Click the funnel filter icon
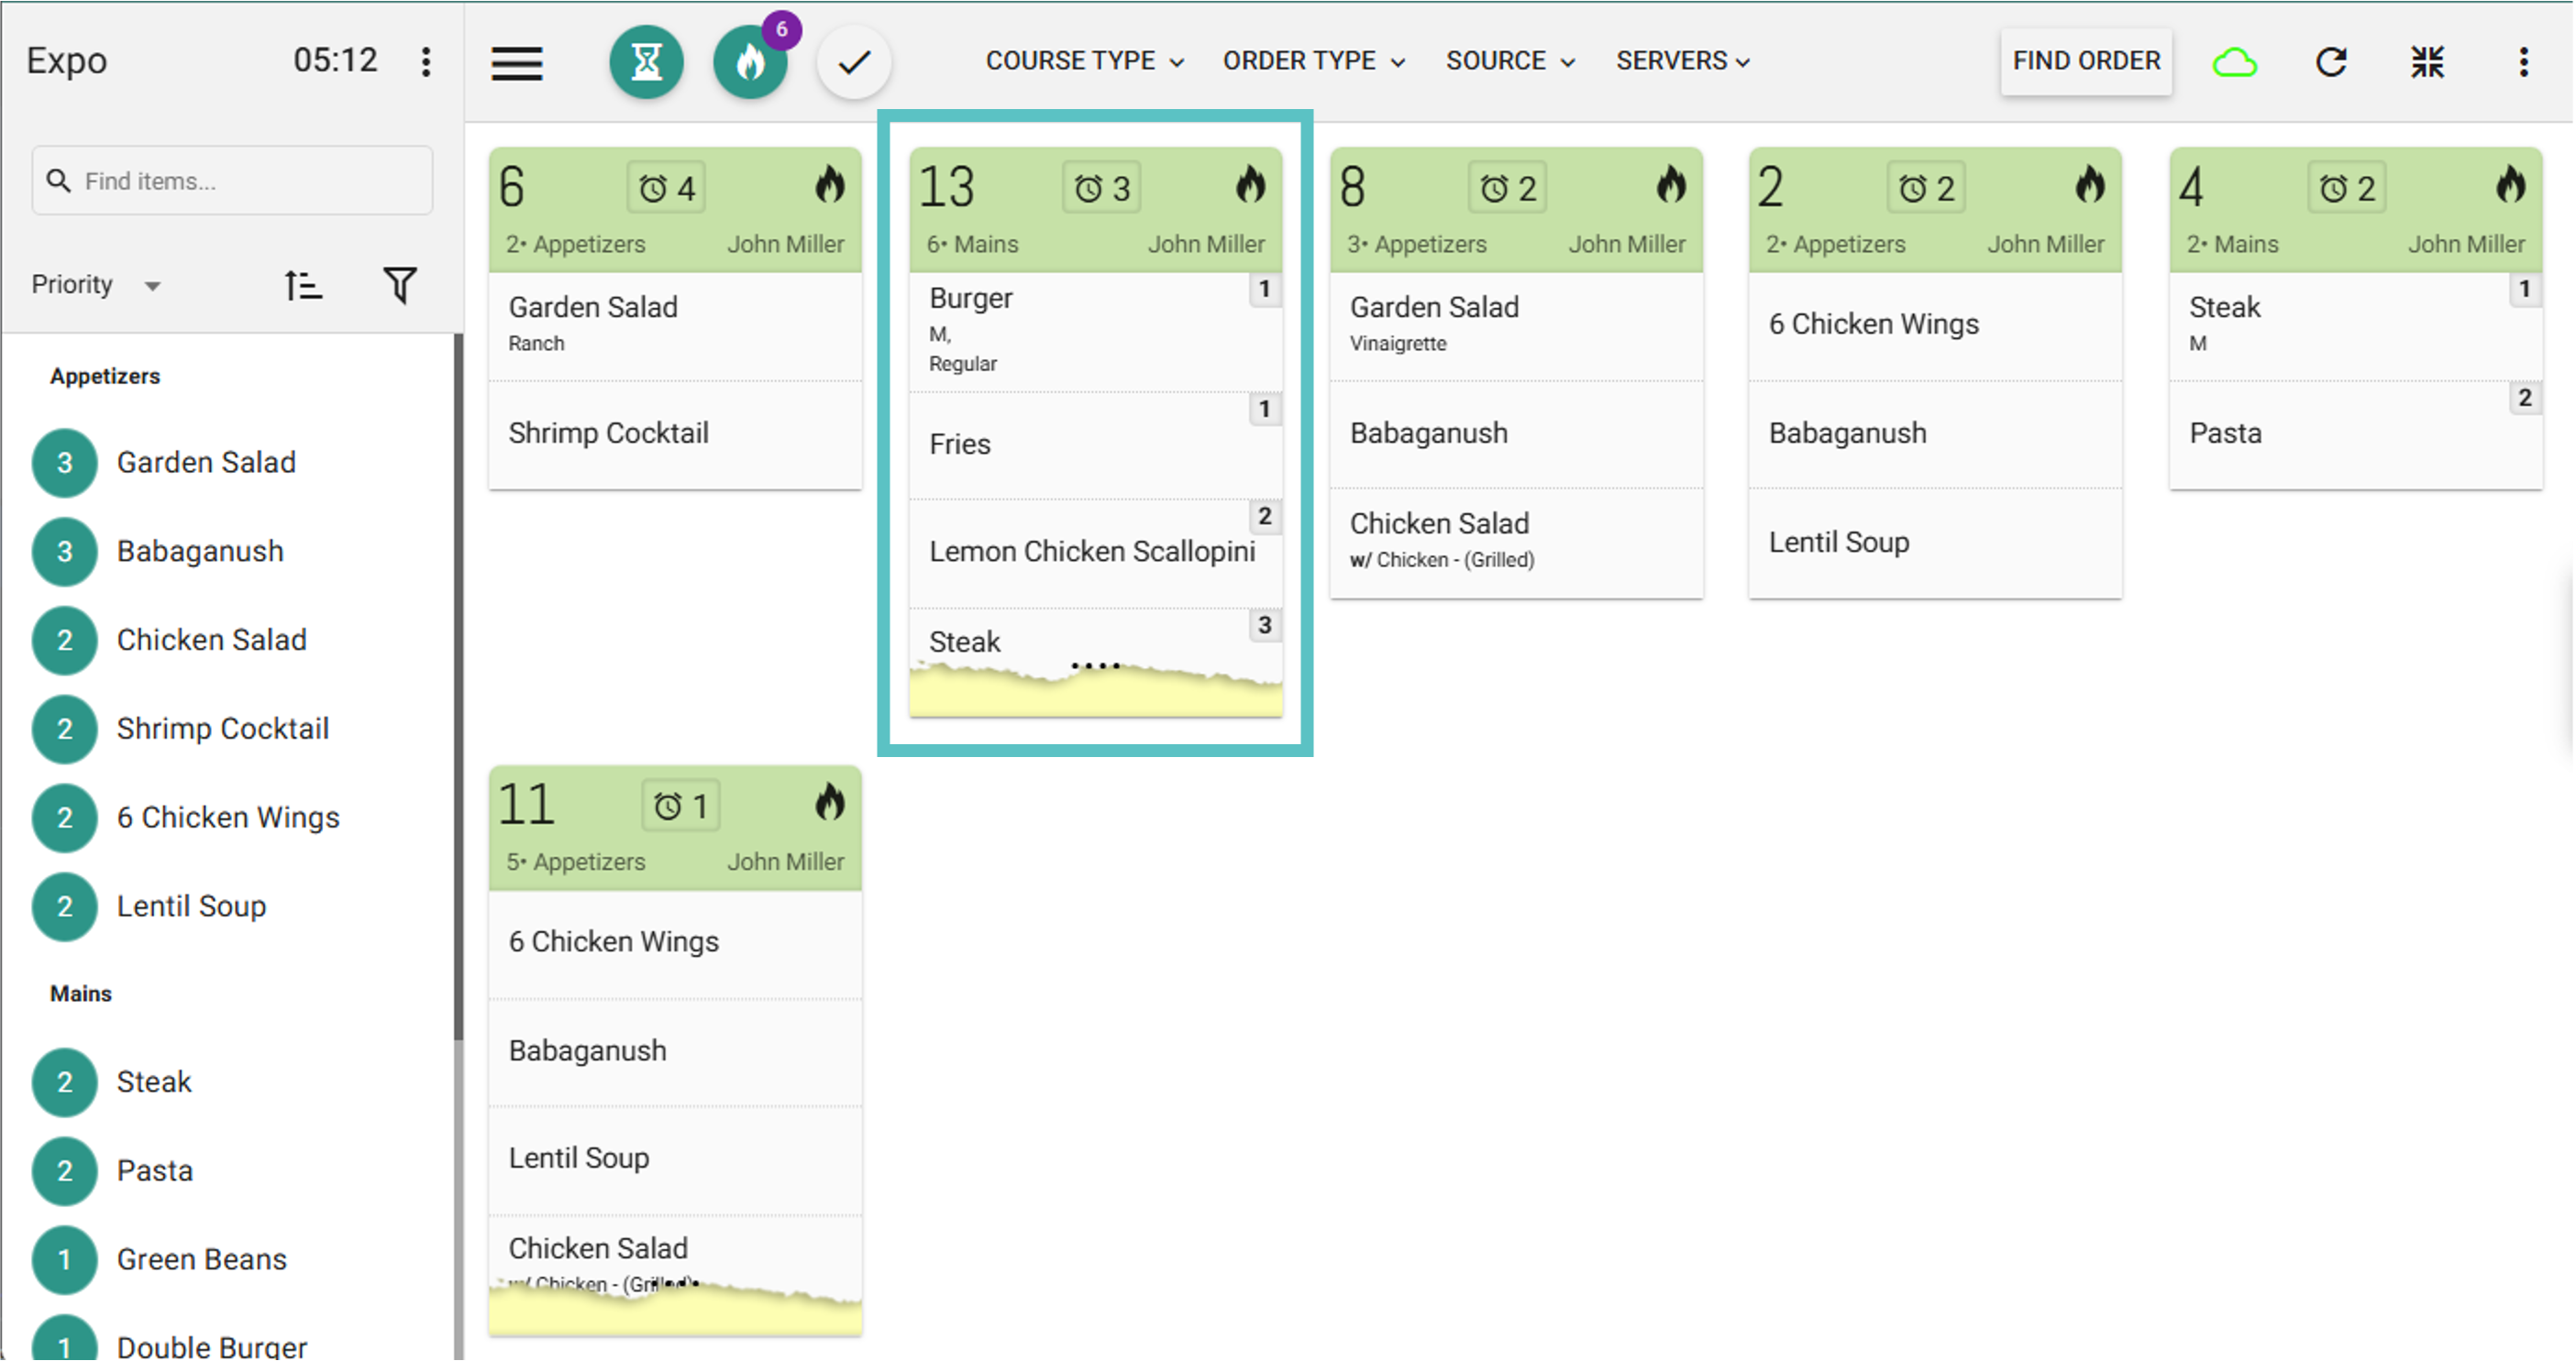This screenshot has width=2576, height=1361. (400, 286)
